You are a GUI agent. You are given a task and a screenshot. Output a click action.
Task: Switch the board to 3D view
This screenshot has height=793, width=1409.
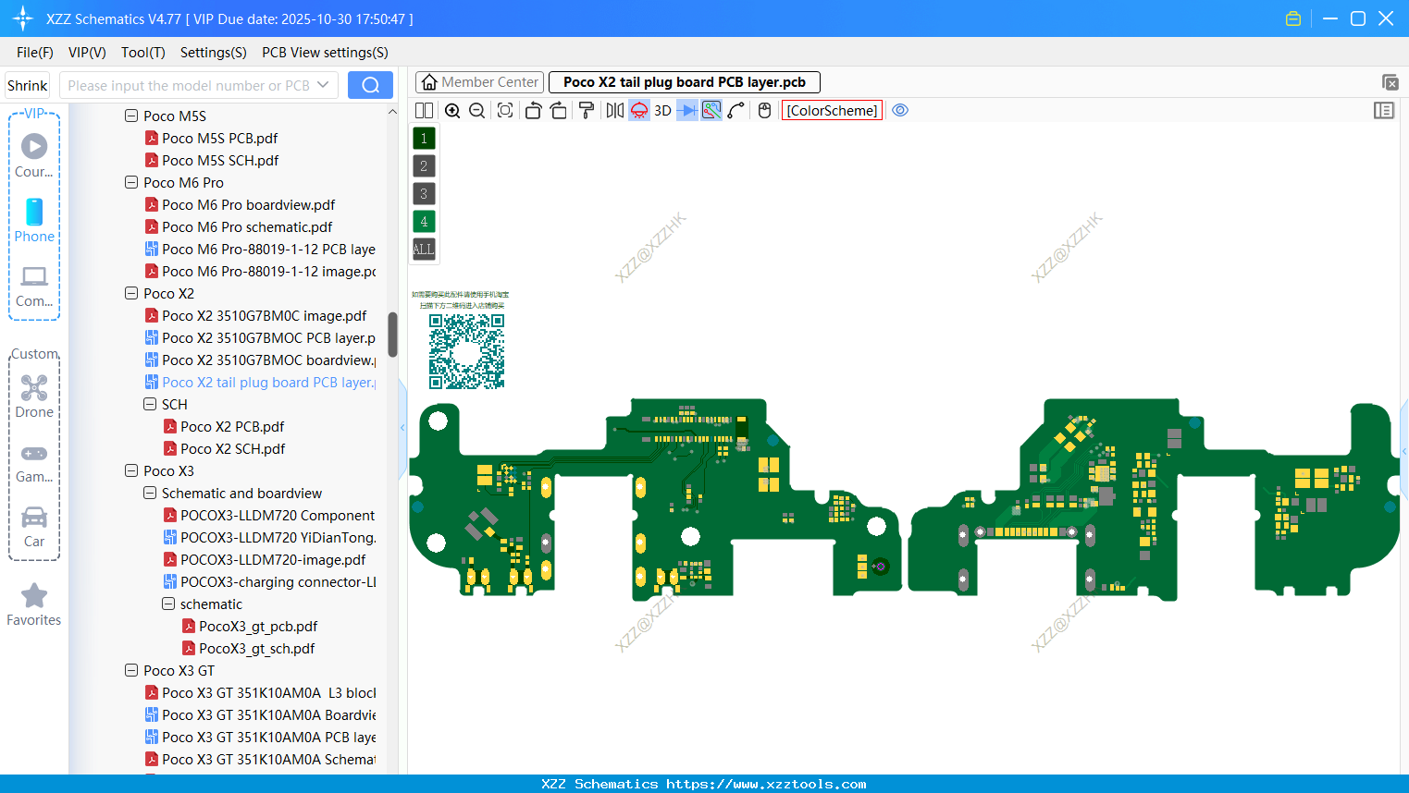tap(661, 110)
